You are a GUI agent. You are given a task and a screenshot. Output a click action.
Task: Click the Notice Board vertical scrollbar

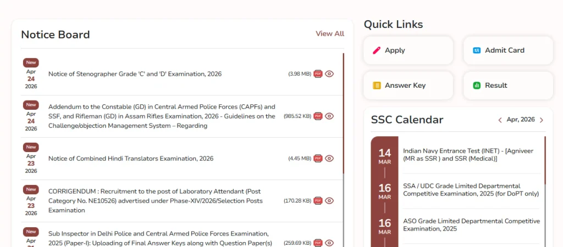343,150
